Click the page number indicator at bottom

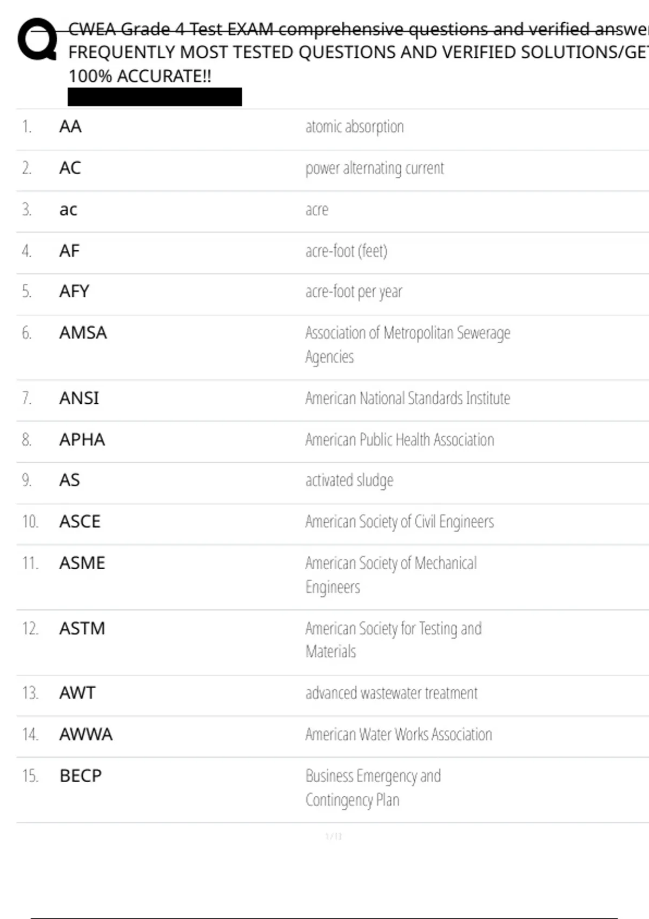(333, 836)
